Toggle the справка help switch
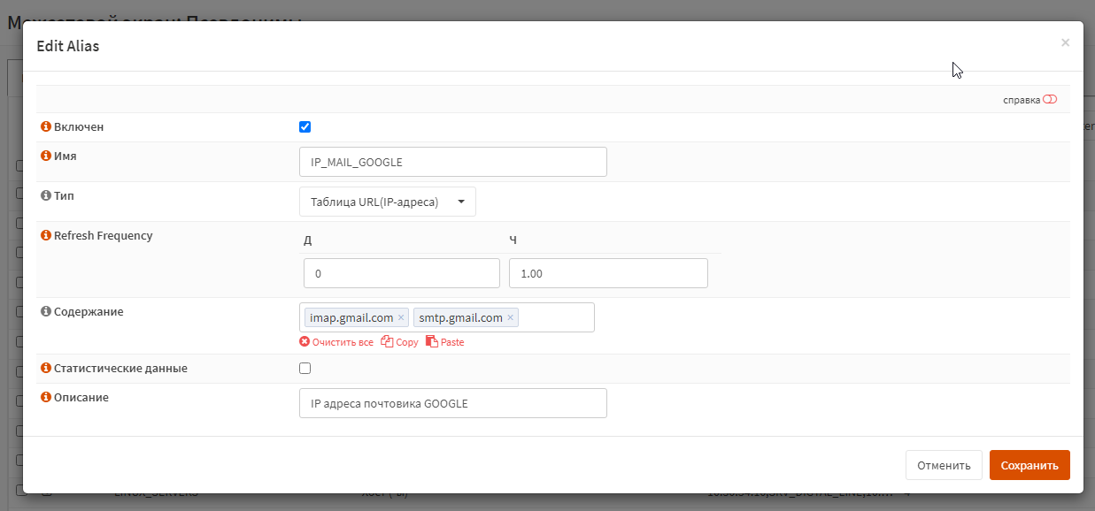Viewport: 1095px width, 511px height. click(x=1050, y=99)
